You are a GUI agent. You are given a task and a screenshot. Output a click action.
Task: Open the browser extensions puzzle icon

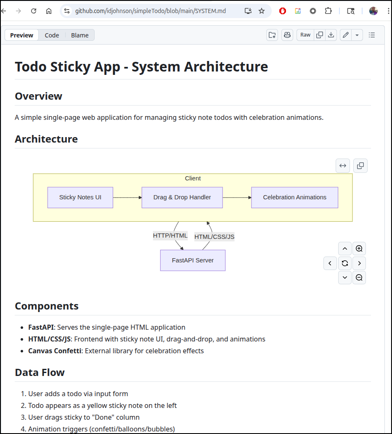(x=328, y=11)
